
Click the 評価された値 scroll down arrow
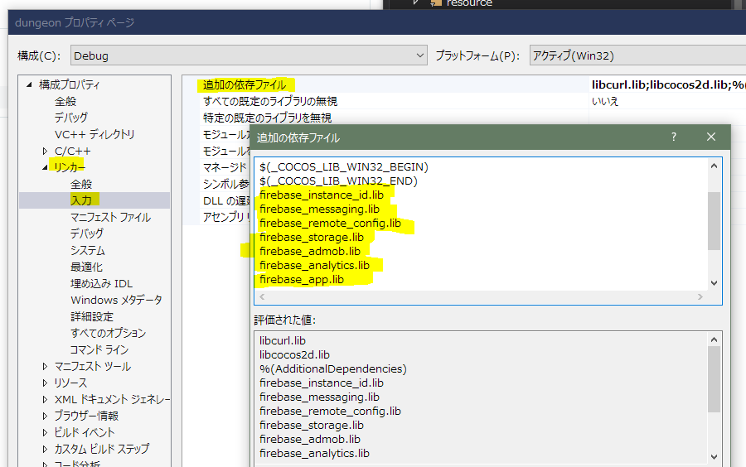[714, 457]
